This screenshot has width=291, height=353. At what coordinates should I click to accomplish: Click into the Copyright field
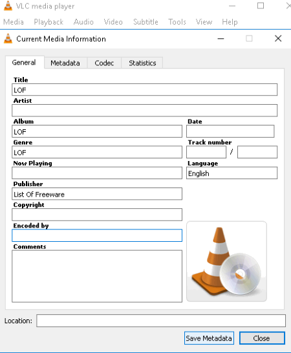97,215
